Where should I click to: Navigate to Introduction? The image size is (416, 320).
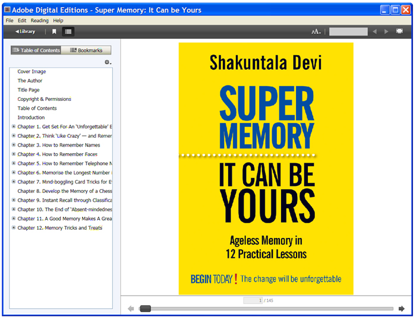coord(31,118)
